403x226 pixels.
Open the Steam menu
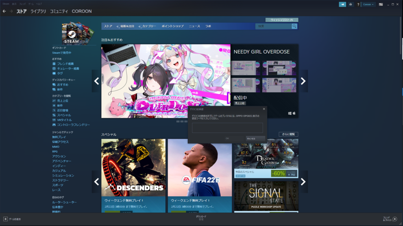[6, 4]
